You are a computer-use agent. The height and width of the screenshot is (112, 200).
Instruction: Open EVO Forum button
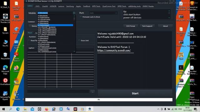(131, 26)
